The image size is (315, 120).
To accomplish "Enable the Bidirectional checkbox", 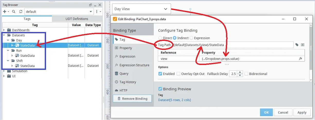I will click(x=247, y=74).
